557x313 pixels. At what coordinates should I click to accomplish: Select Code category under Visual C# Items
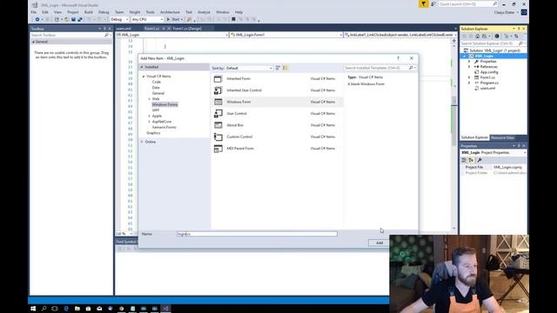click(x=157, y=82)
